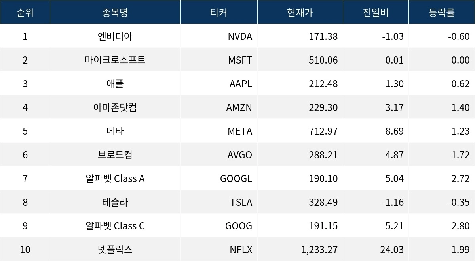Select the GOOGL ticker cell
This screenshot has height=261, width=475.
(x=236, y=178)
